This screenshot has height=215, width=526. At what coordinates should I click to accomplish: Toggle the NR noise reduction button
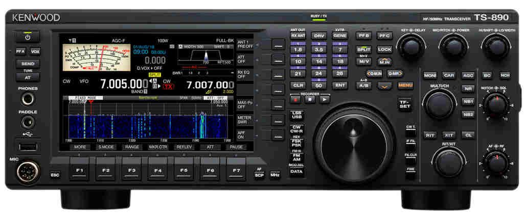coord(467,89)
